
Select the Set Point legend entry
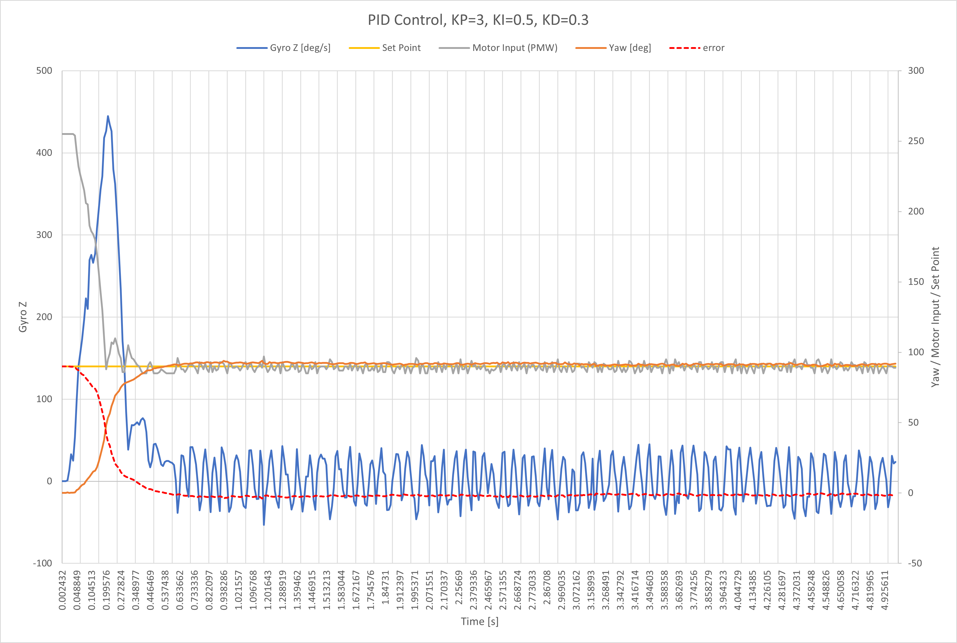pos(385,48)
